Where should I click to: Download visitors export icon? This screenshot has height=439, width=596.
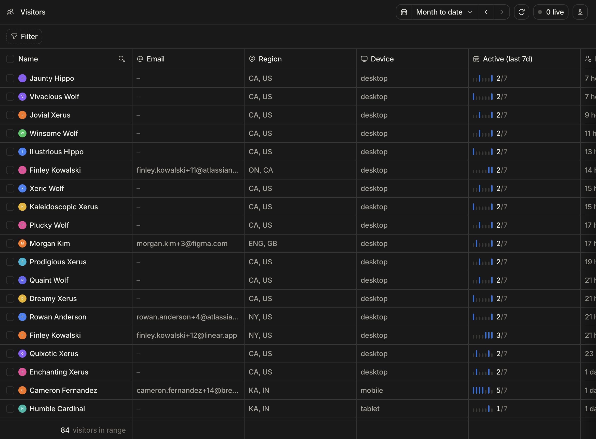coord(580,12)
